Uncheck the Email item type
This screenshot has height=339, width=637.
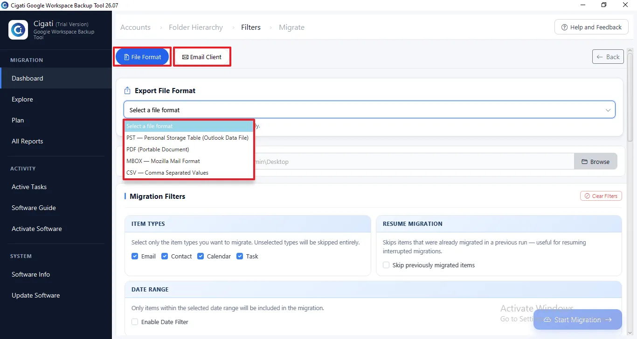tap(135, 256)
